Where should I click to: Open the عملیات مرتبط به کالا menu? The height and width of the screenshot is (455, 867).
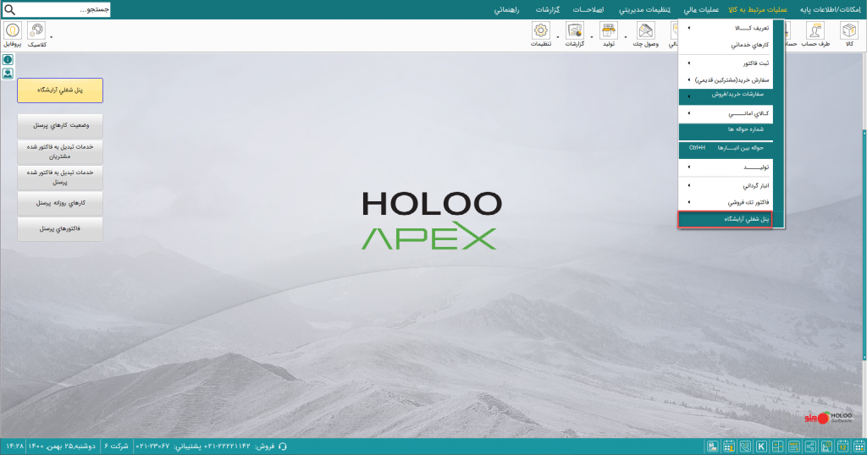[x=758, y=10]
